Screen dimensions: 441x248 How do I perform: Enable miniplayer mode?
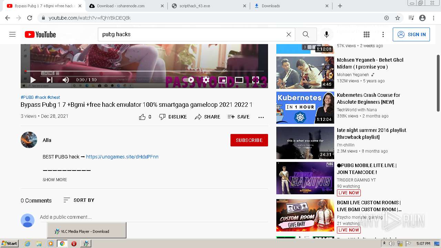click(223, 80)
